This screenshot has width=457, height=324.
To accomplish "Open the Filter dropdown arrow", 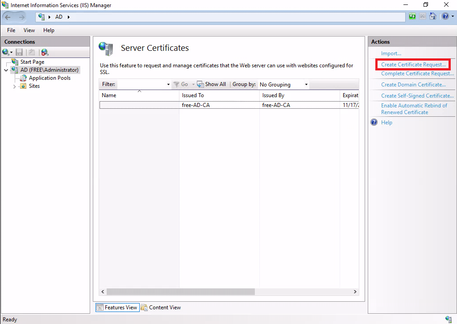I will click(168, 84).
